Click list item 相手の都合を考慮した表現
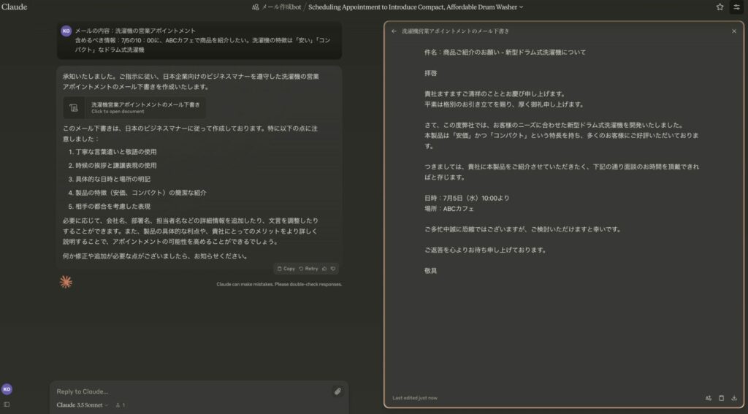 [x=113, y=206]
